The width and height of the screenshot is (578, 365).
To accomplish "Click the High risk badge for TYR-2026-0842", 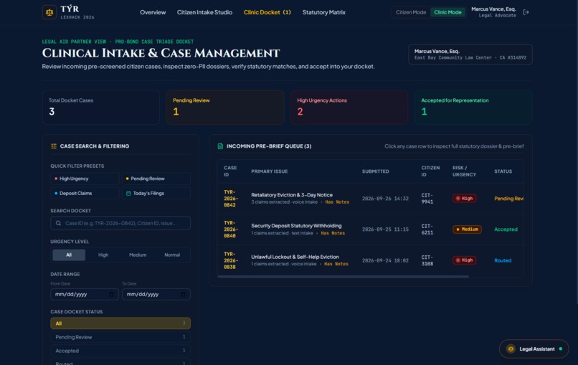I will click(x=465, y=199).
